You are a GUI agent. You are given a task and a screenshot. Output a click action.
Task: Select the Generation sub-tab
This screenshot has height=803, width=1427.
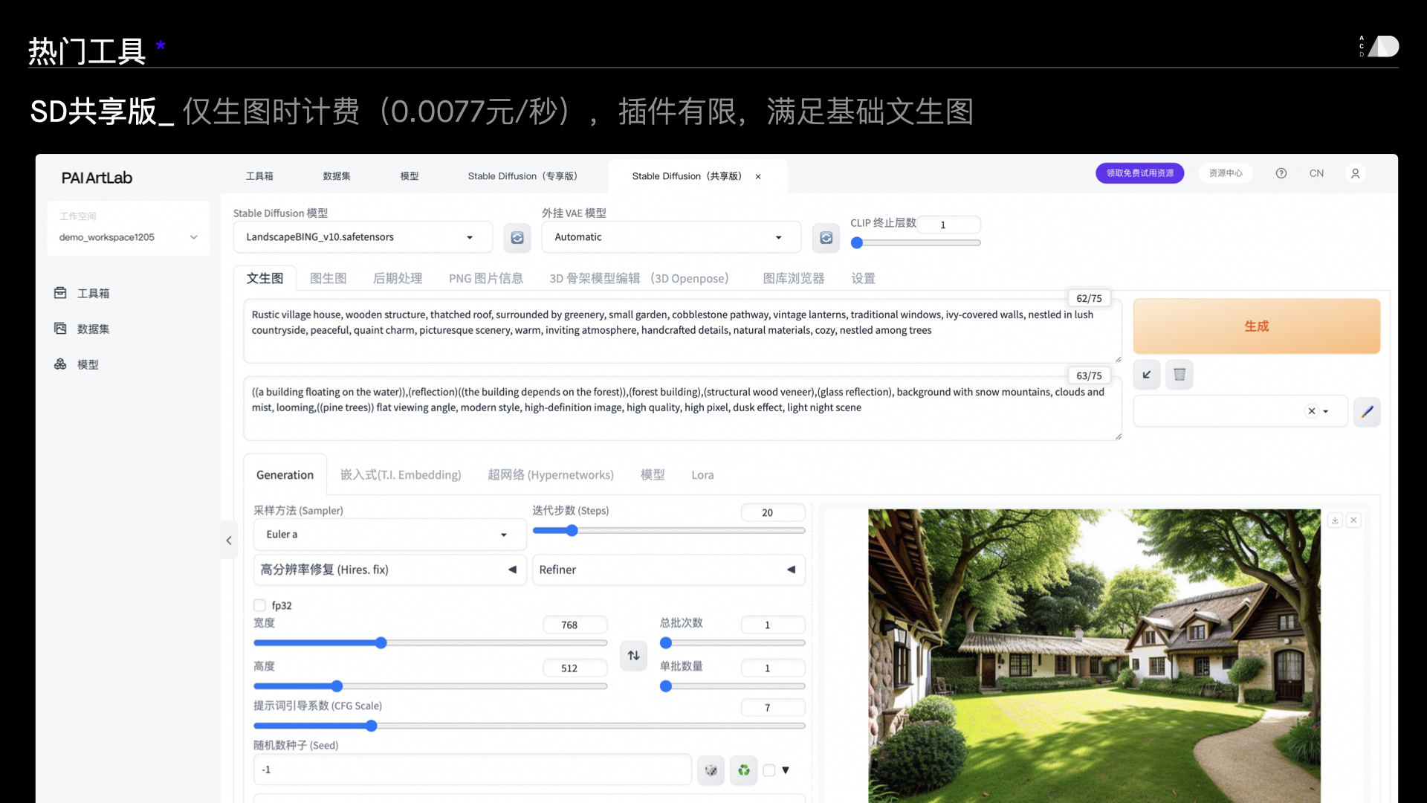(285, 475)
